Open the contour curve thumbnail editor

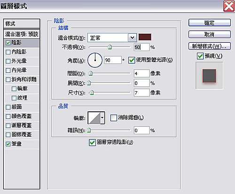(94, 118)
